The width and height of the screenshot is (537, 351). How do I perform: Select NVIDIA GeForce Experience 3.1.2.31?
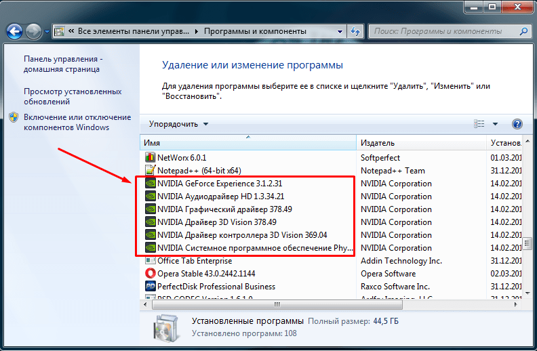point(220,184)
